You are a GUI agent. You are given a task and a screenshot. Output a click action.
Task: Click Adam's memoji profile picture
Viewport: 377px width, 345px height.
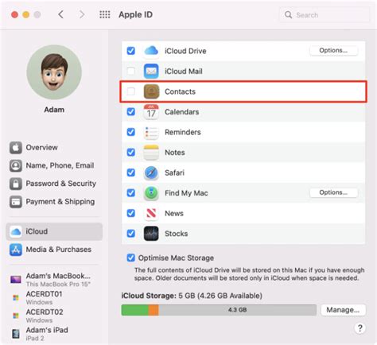tap(54, 72)
